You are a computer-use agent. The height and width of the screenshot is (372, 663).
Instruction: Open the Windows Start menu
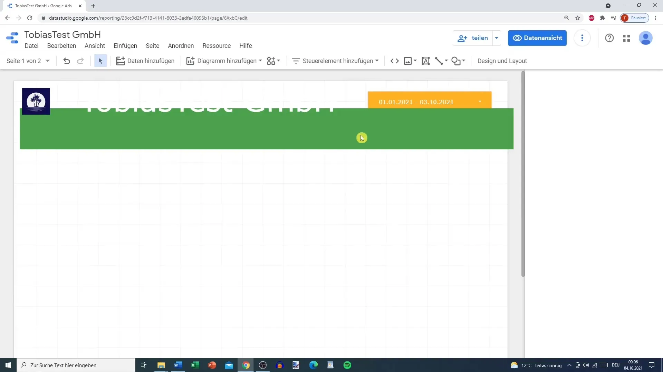point(8,365)
